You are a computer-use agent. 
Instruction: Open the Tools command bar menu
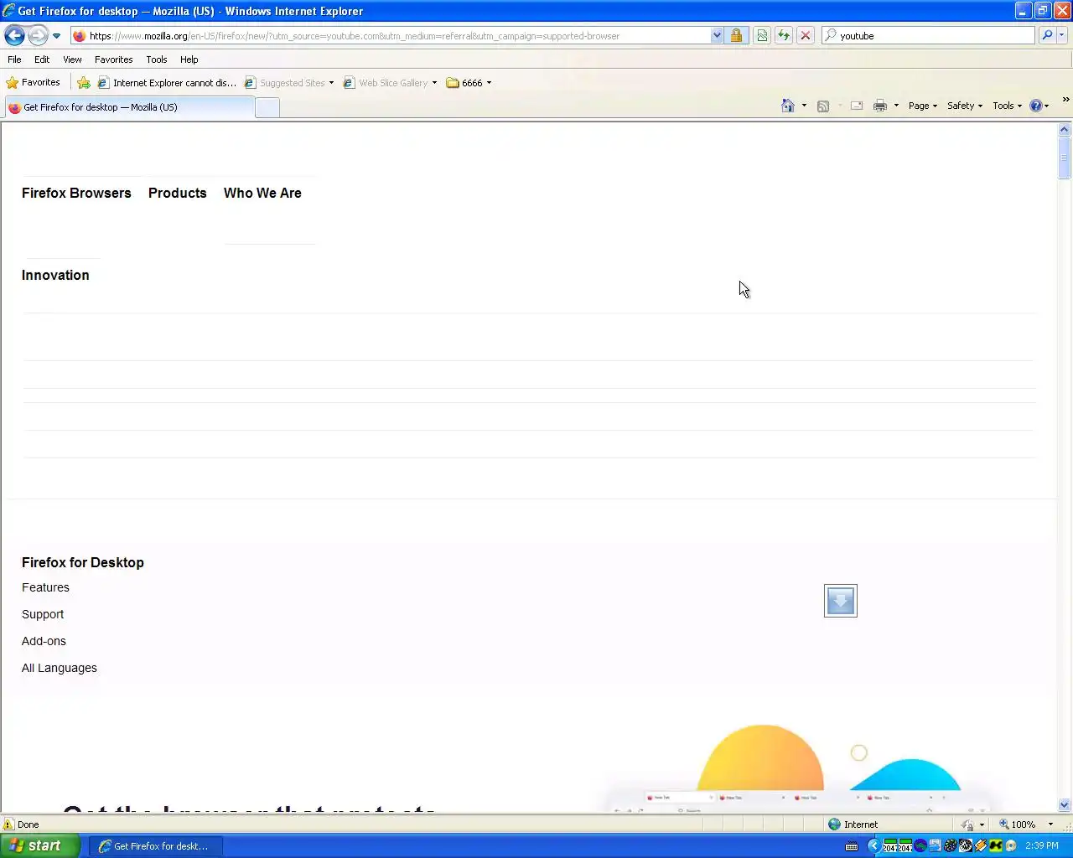(1007, 106)
